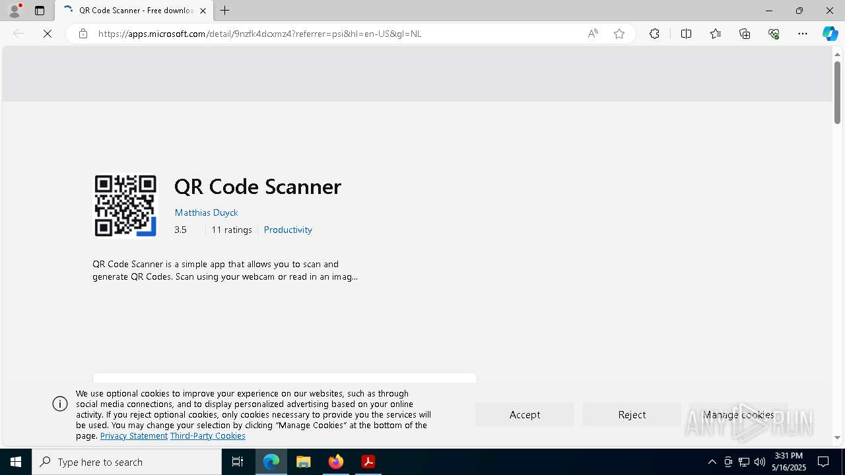
Task: Open the tab actions menu icon
Action: (x=40, y=11)
